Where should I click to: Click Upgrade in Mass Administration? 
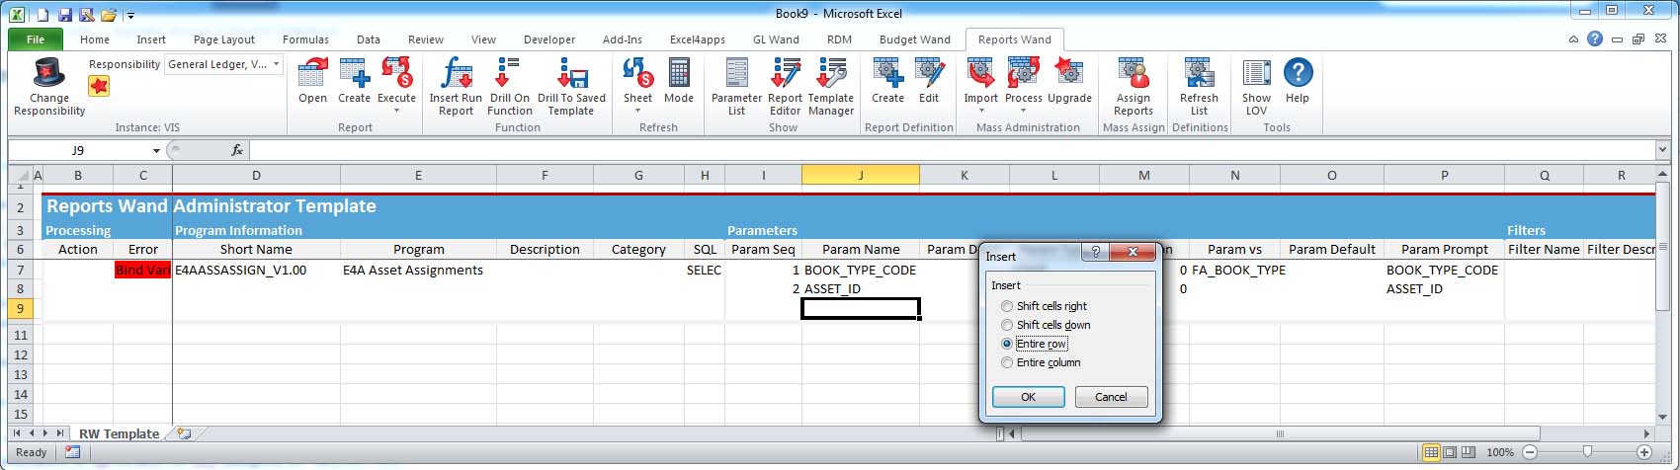1069,72
